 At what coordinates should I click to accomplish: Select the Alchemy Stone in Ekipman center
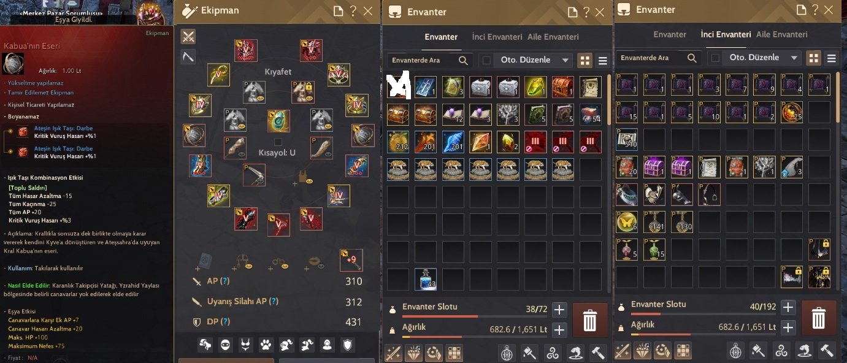click(x=278, y=121)
